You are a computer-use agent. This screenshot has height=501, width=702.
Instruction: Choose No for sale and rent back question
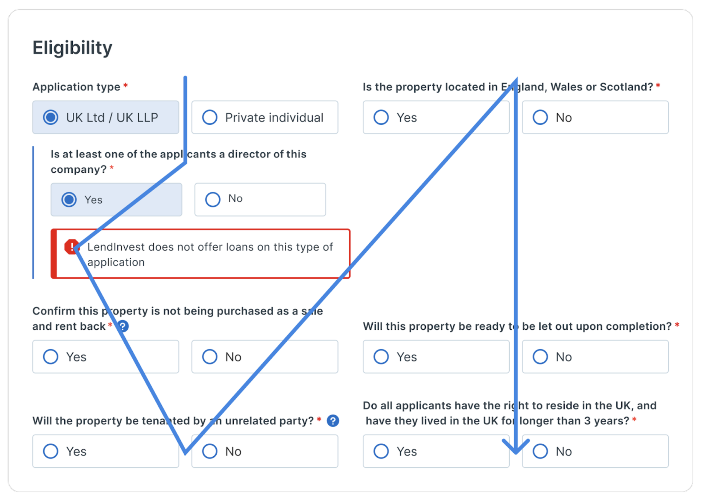(x=265, y=357)
